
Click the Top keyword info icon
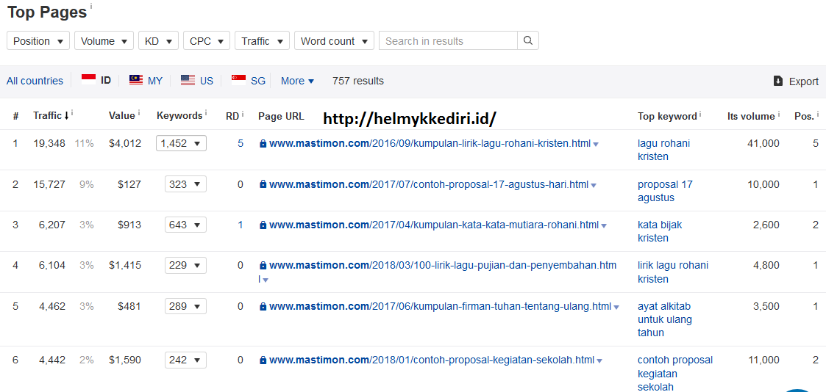(701, 113)
